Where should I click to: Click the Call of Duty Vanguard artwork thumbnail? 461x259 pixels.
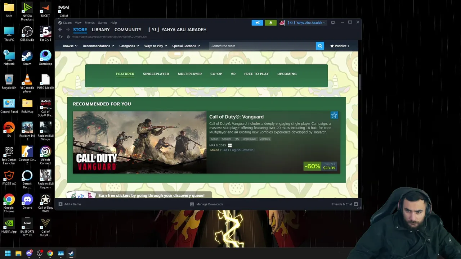pos(139,142)
